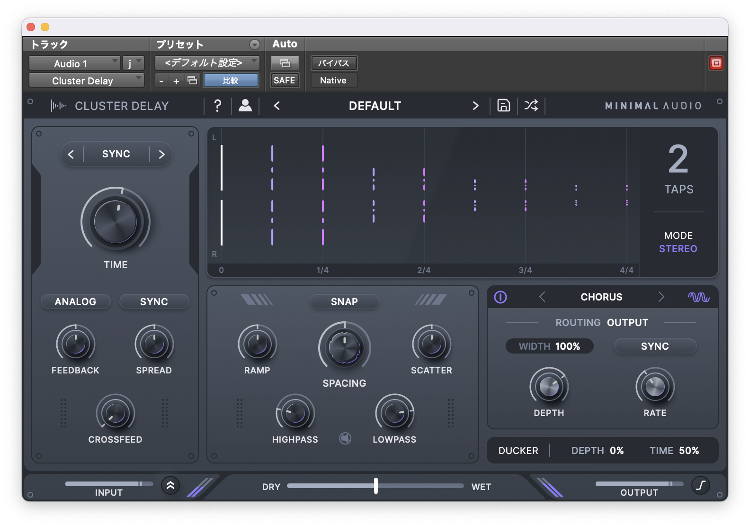Click the LOWPASS knob
The width and height of the screenshot is (750, 527).
click(395, 413)
